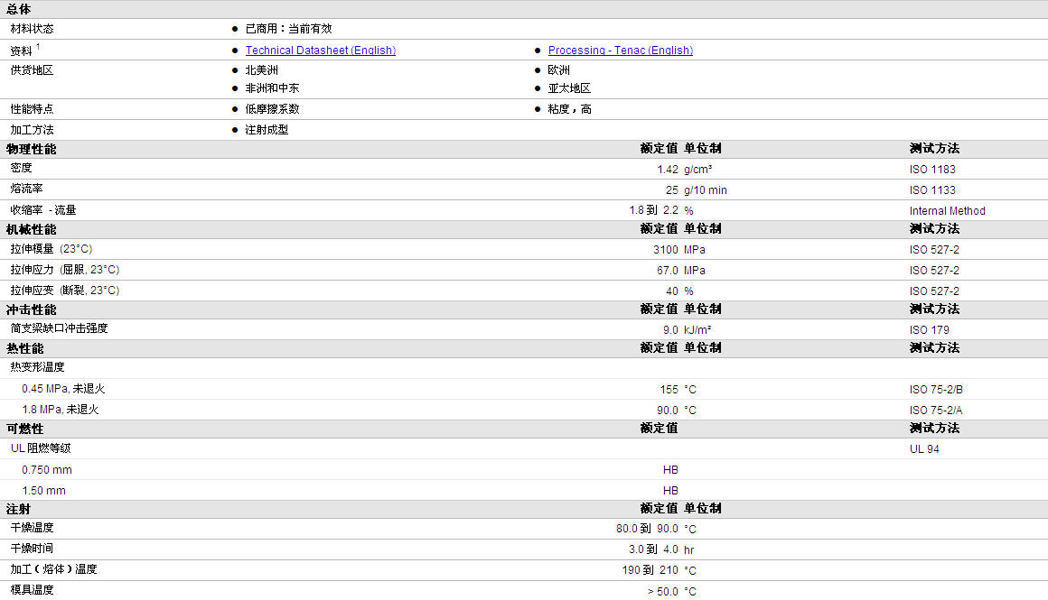Click the 1.42 density value
1048x600 pixels.
coord(668,170)
